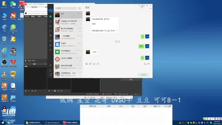
Task: Click the 我上 sent message bubble
Action: click(141, 46)
